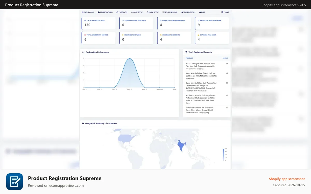311x194 pixels.
Task: Click the count 11 in products table
Action: (227, 83)
